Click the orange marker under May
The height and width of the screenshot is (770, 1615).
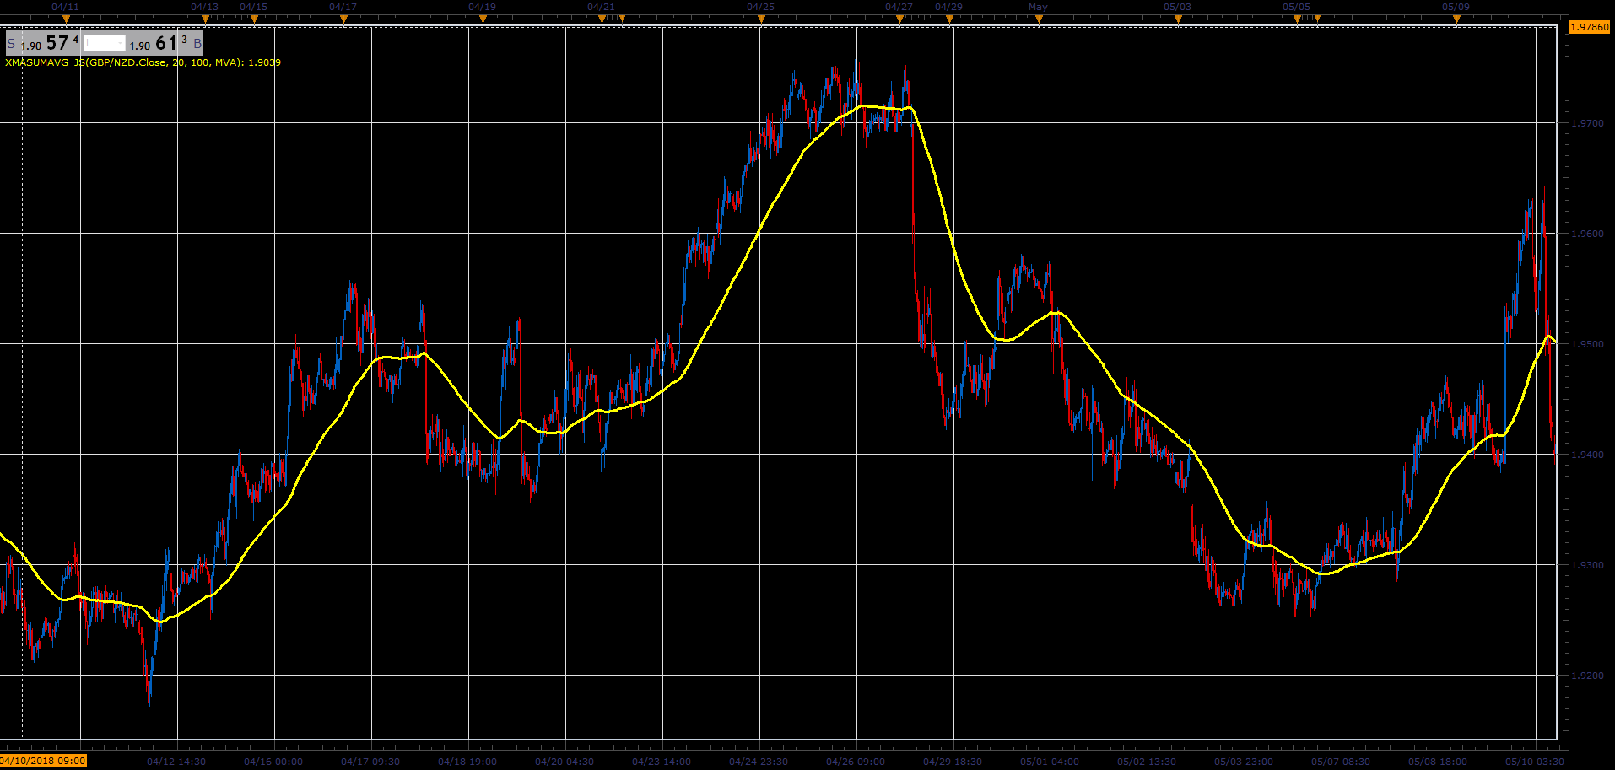[x=1039, y=19]
